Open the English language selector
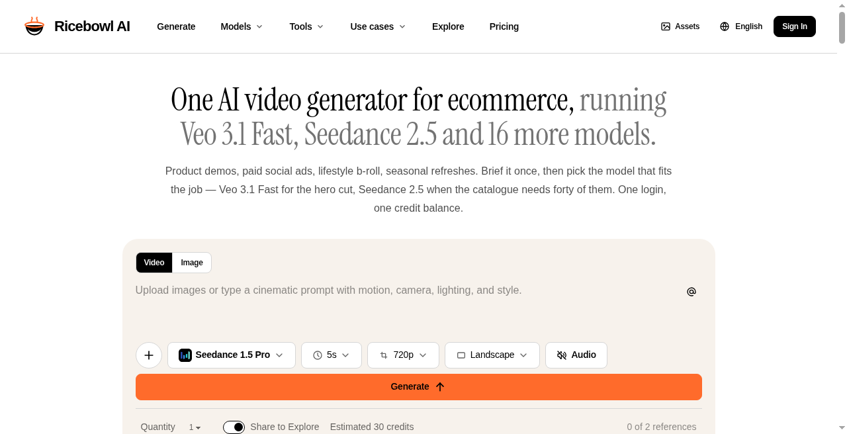847x434 pixels. [741, 26]
